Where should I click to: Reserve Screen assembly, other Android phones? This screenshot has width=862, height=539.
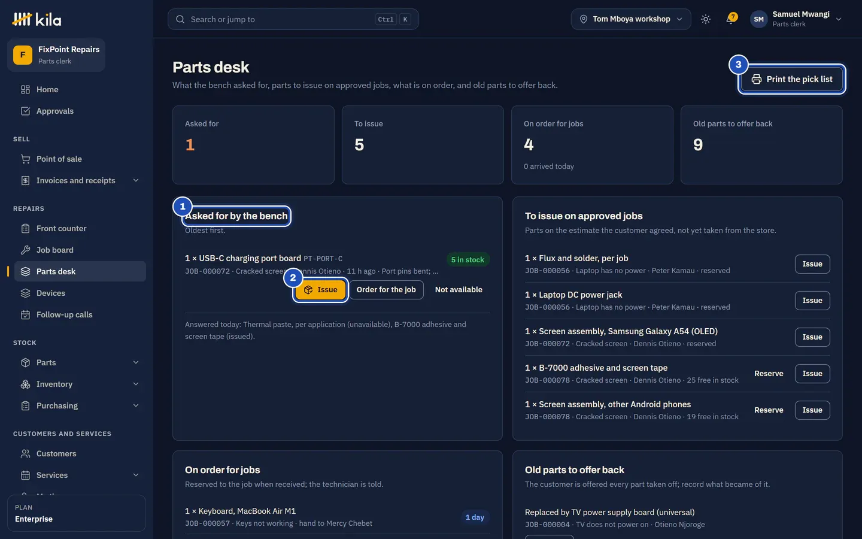pos(769,410)
